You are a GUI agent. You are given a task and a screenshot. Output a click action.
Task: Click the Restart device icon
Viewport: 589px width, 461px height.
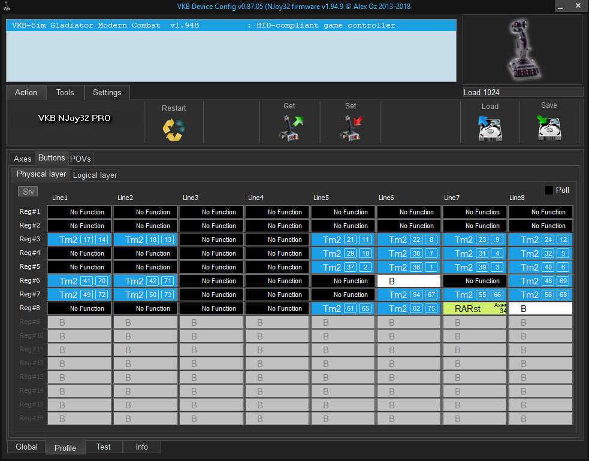(x=174, y=129)
